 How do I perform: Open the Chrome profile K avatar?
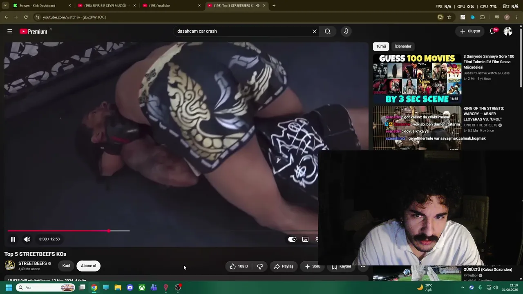coord(507,17)
